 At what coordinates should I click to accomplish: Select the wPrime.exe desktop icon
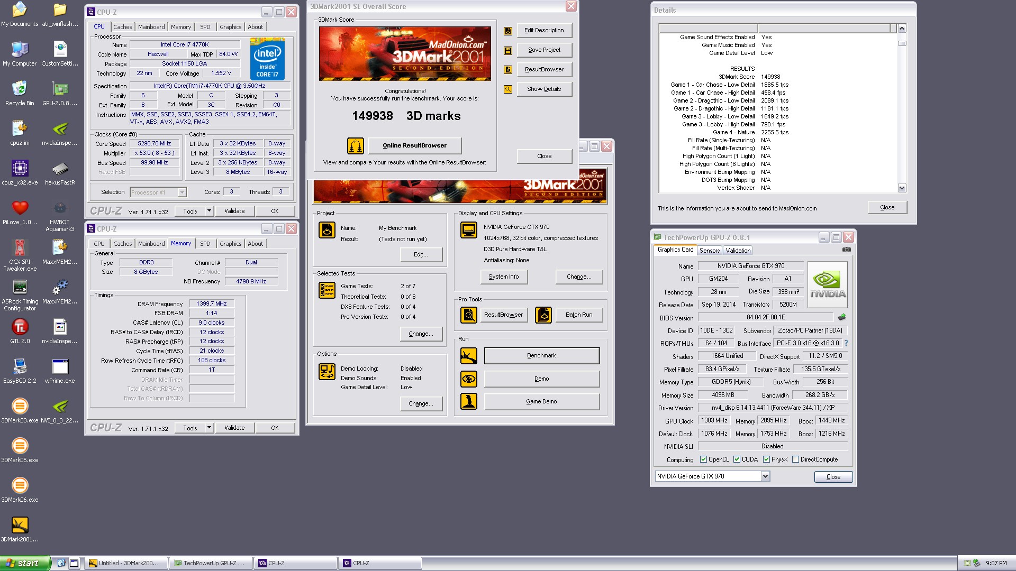pos(60,371)
